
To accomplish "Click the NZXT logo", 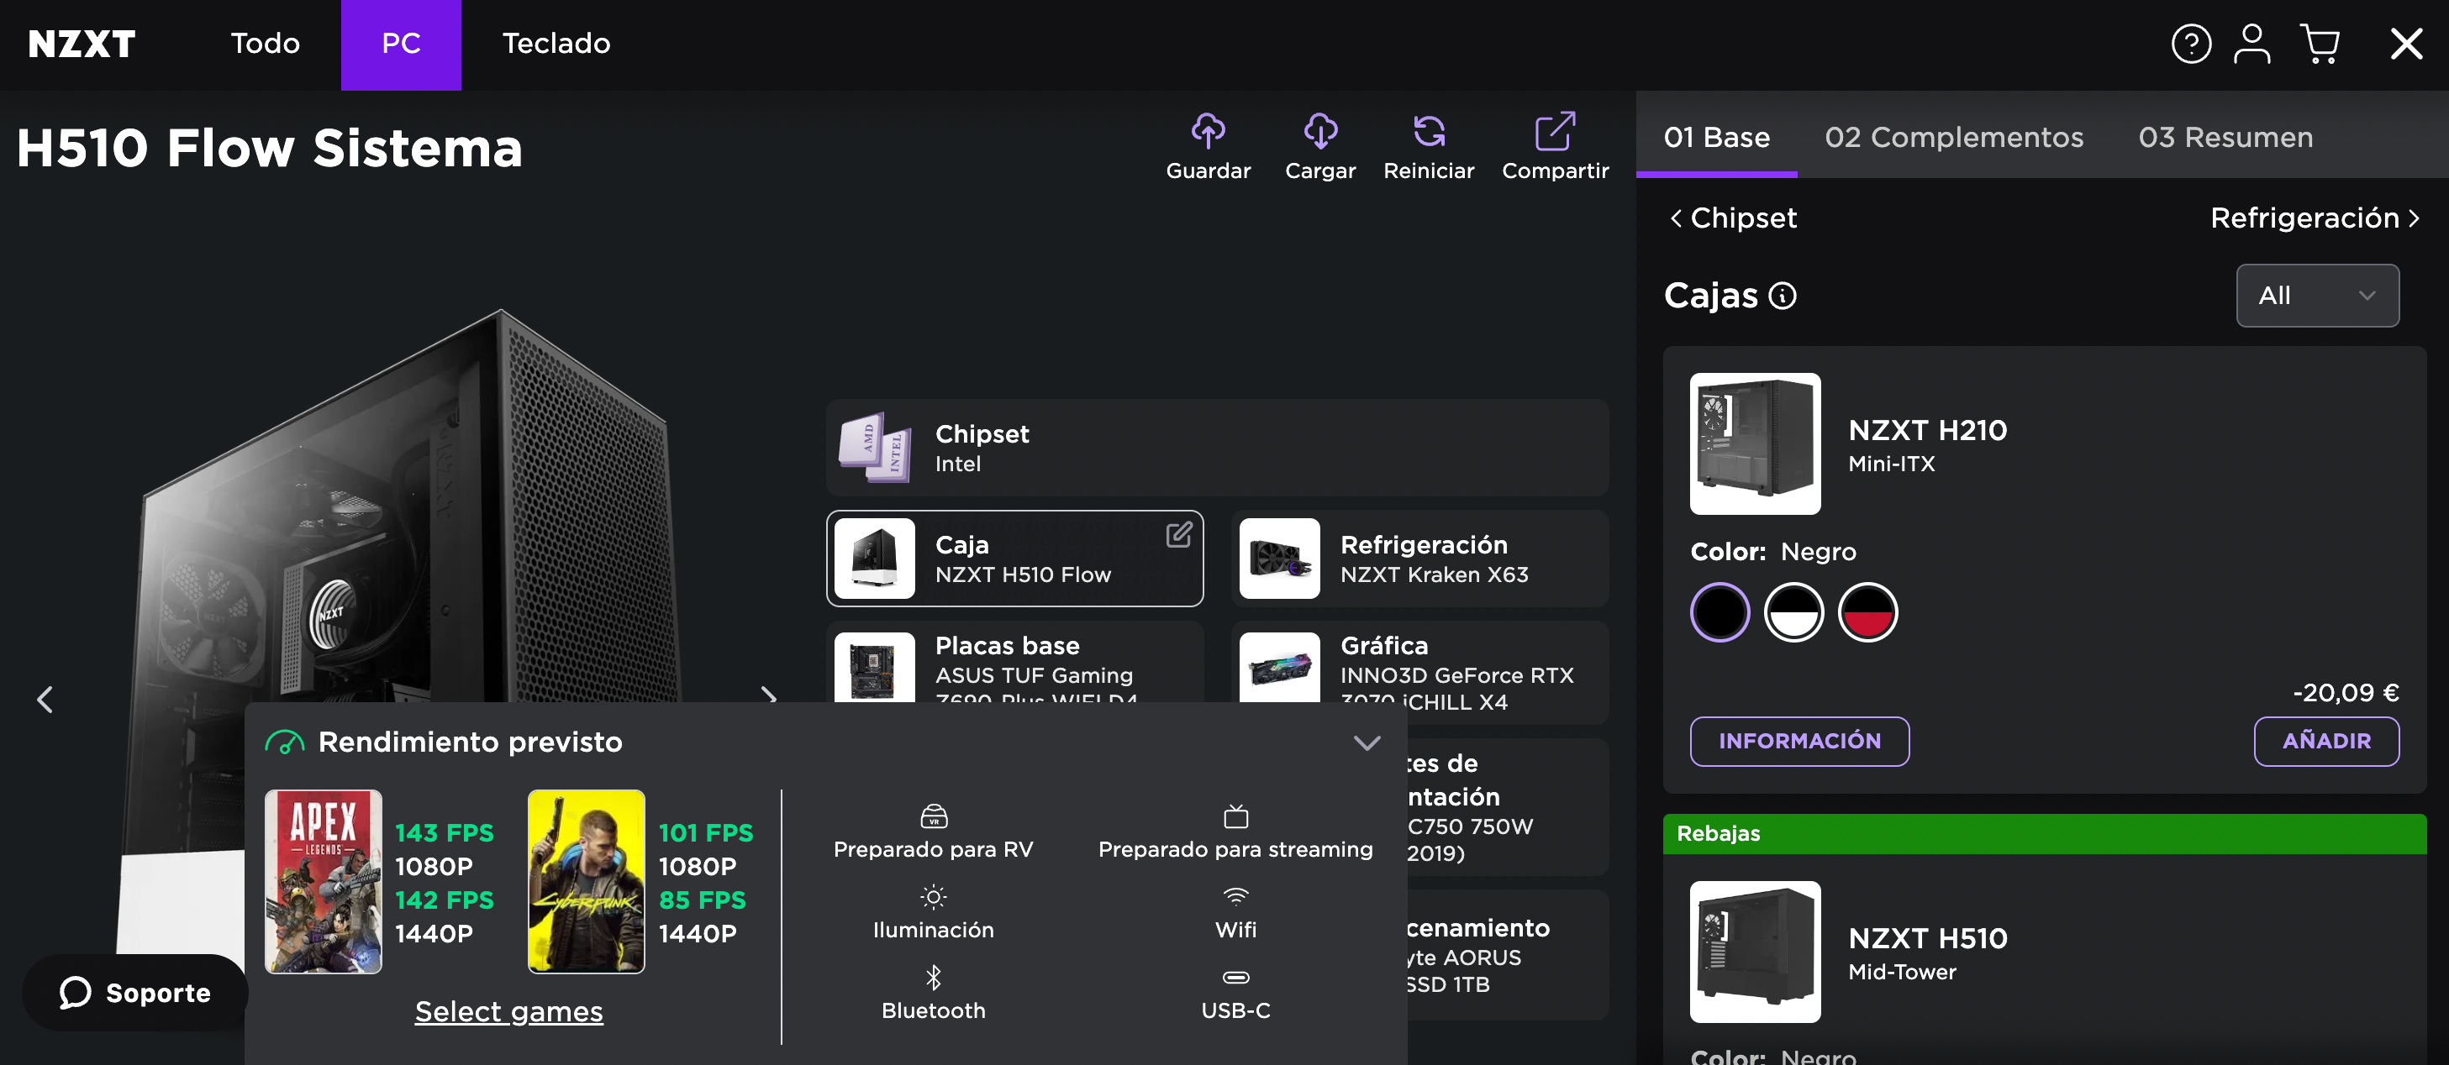I will click(x=82, y=44).
